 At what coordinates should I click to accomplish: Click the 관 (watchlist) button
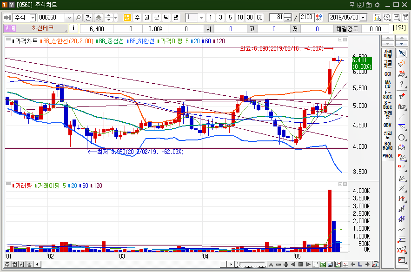(x=88, y=18)
